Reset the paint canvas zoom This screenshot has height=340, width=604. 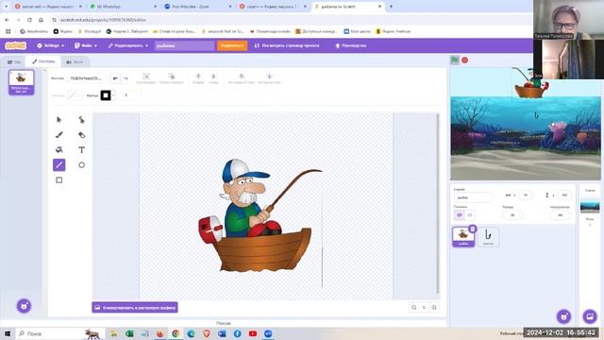coord(424,307)
